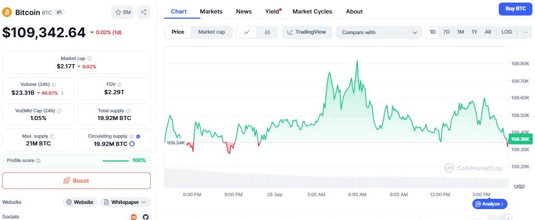Open the GitHub social icon

point(146,217)
